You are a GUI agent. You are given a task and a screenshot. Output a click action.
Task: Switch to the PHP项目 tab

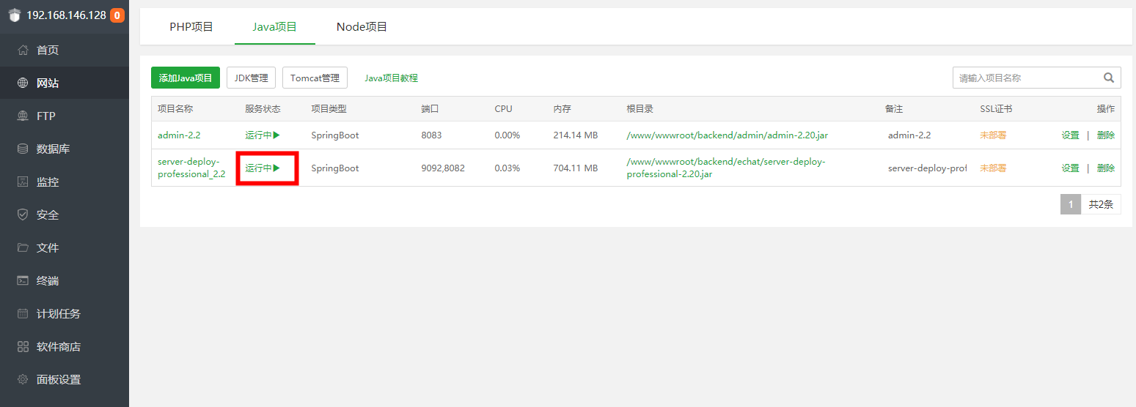pos(191,27)
